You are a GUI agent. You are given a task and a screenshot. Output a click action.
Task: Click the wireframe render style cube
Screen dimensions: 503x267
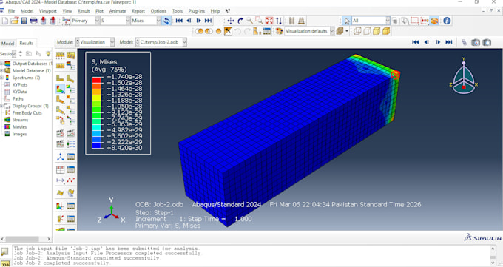(357, 31)
